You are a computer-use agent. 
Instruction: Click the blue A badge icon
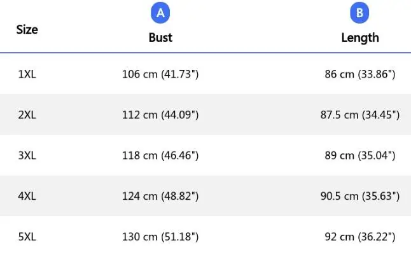[x=160, y=13]
